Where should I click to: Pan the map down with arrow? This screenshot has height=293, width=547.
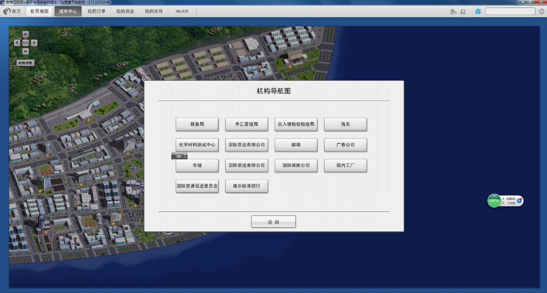coord(25,51)
